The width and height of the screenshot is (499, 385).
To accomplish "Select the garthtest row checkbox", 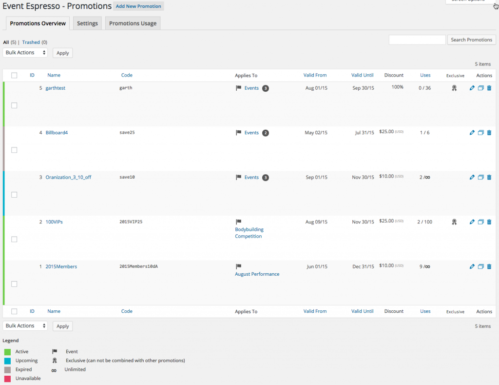I will pyautogui.click(x=14, y=105).
